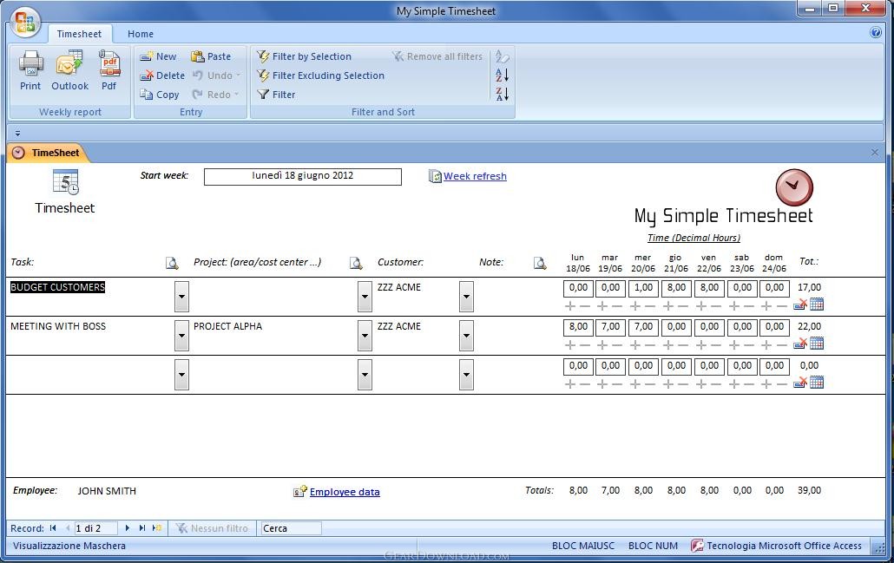Select the TimeSheet document tab
Screen dimensions: 894x563
point(48,153)
